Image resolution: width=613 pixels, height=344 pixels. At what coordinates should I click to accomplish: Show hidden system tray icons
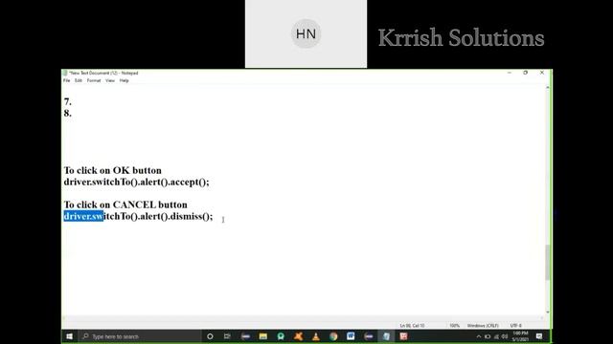479,336
